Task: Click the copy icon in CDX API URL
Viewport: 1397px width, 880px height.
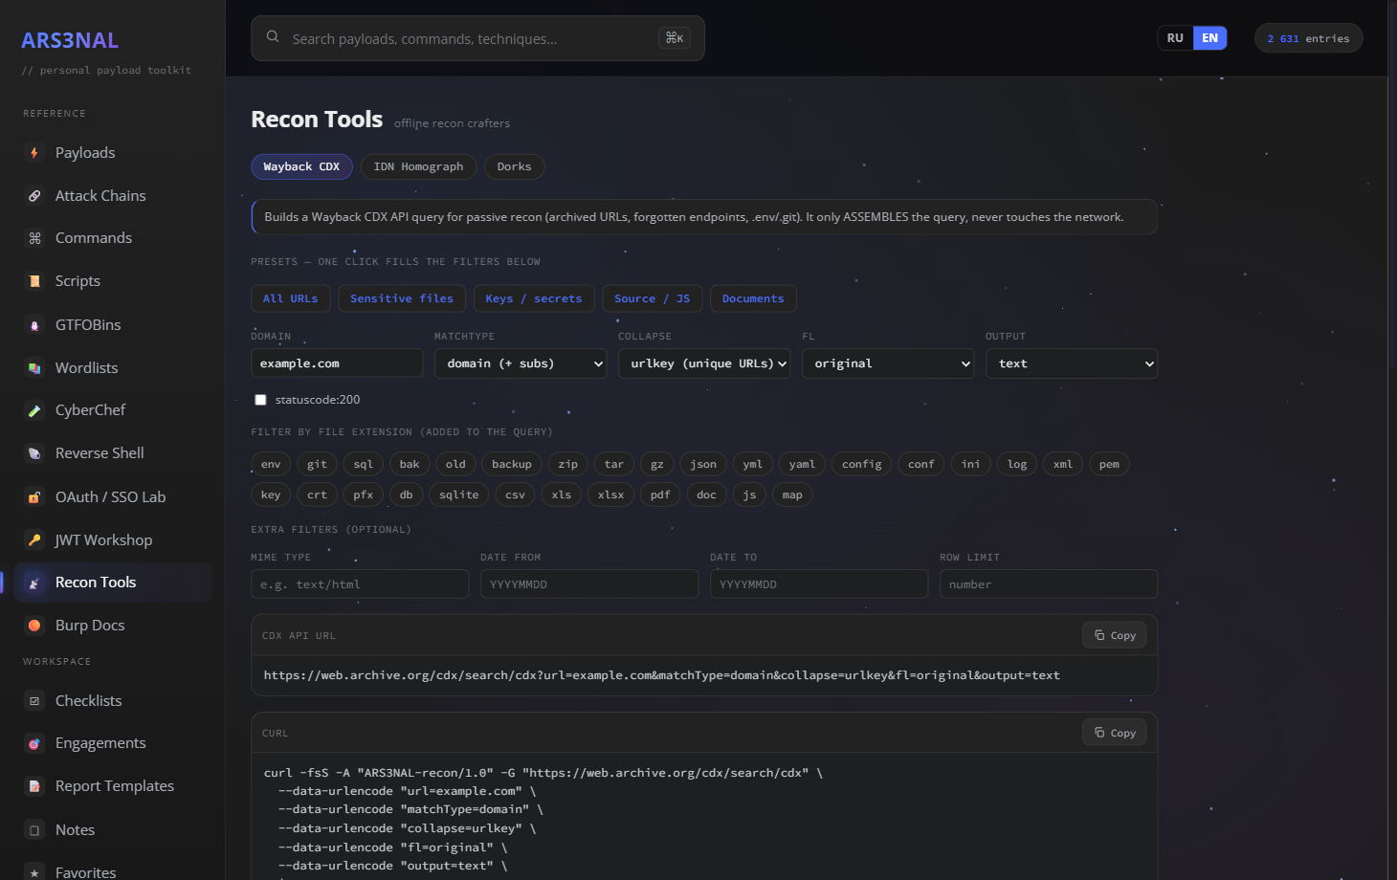Action: pos(1099,635)
